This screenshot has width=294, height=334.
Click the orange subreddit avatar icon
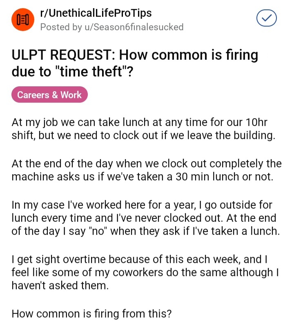coord(23,19)
